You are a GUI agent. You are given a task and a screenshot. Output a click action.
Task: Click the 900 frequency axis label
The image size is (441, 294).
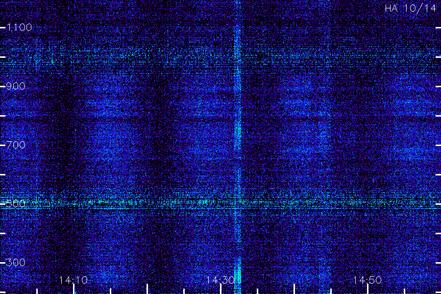click(16, 86)
